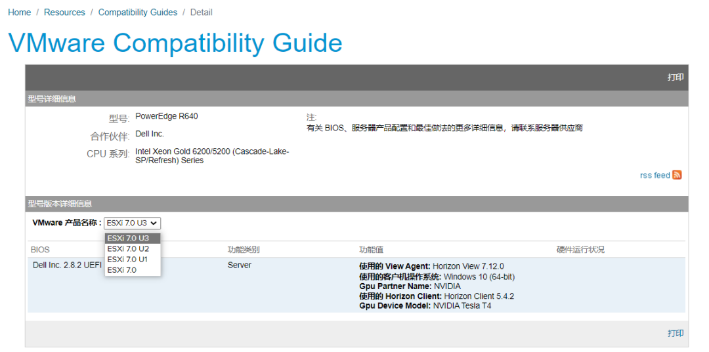This screenshot has width=709, height=352.
Task: Click the Server feature category cell
Action: 239,265
